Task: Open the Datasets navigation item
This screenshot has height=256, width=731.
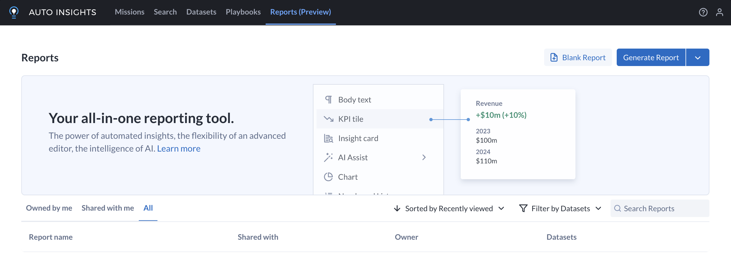Action: click(201, 12)
